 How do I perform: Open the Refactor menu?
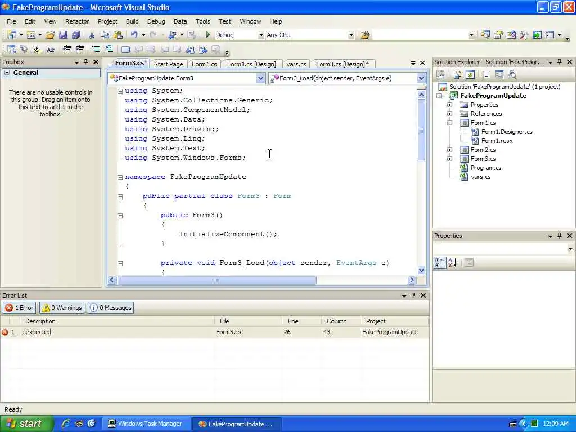click(77, 21)
